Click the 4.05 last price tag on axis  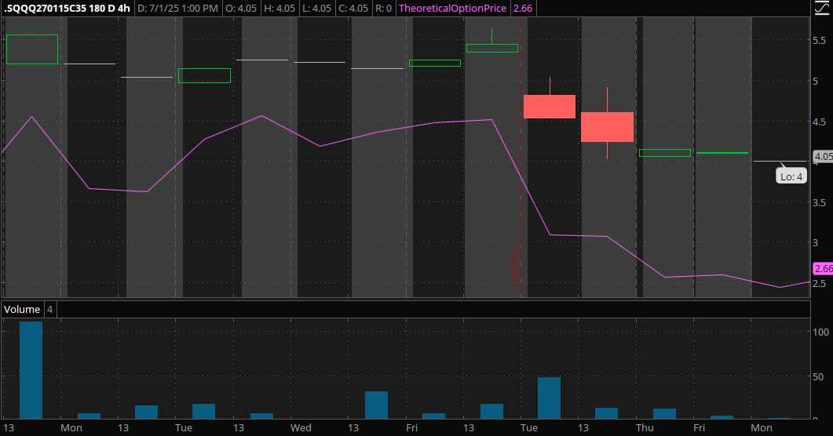[x=823, y=156]
